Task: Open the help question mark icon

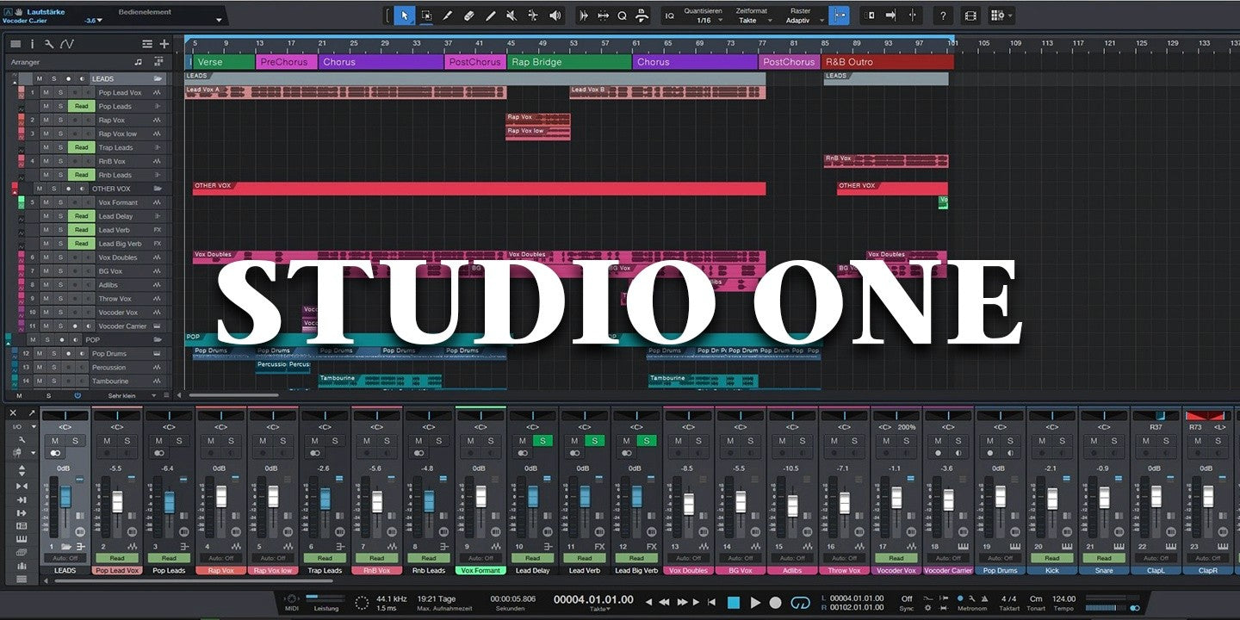Action: click(x=943, y=15)
